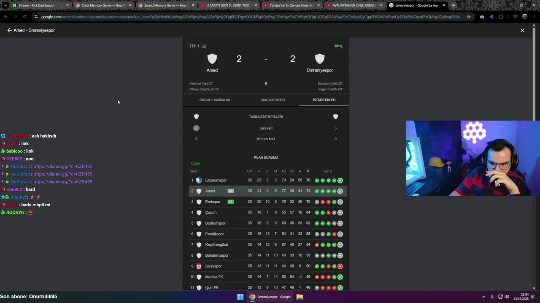Select the İstatistikler tab

pyautogui.click(x=324, y=100)
